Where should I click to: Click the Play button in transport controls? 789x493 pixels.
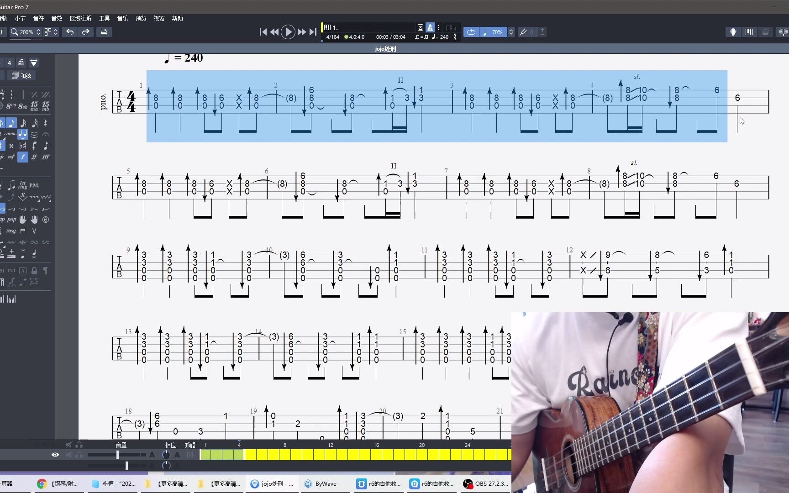pos(288,32)
